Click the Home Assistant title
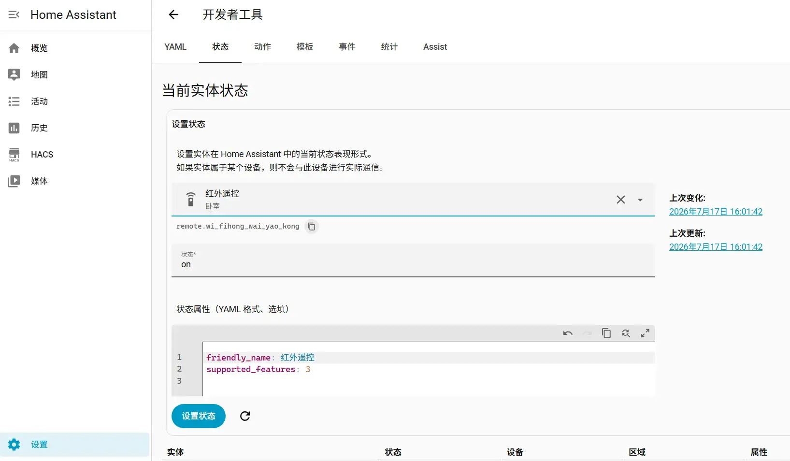 pyautogui.click(x=73, y=15)
